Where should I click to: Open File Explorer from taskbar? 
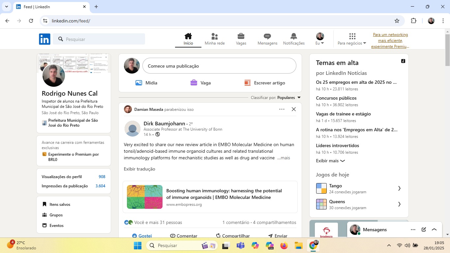coord(298,245)
